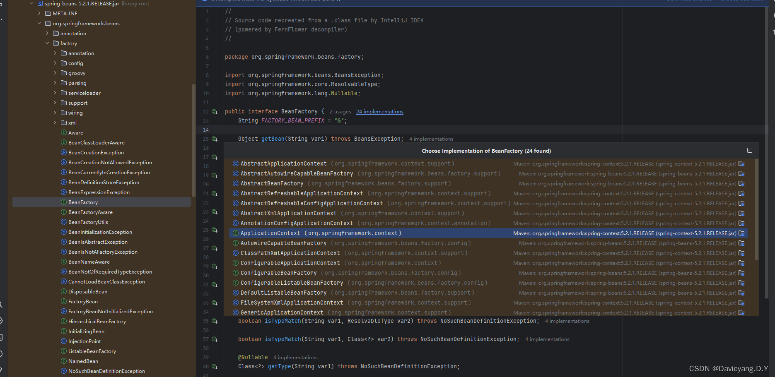Pick AbstractXmlApplicationContext from popup
The width and height of the screenshot is (775, 377).
click(x=488, y=214)
